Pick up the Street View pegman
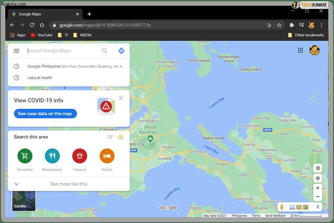The width and height of the screenshot is (334, 223). pos(282,207)
